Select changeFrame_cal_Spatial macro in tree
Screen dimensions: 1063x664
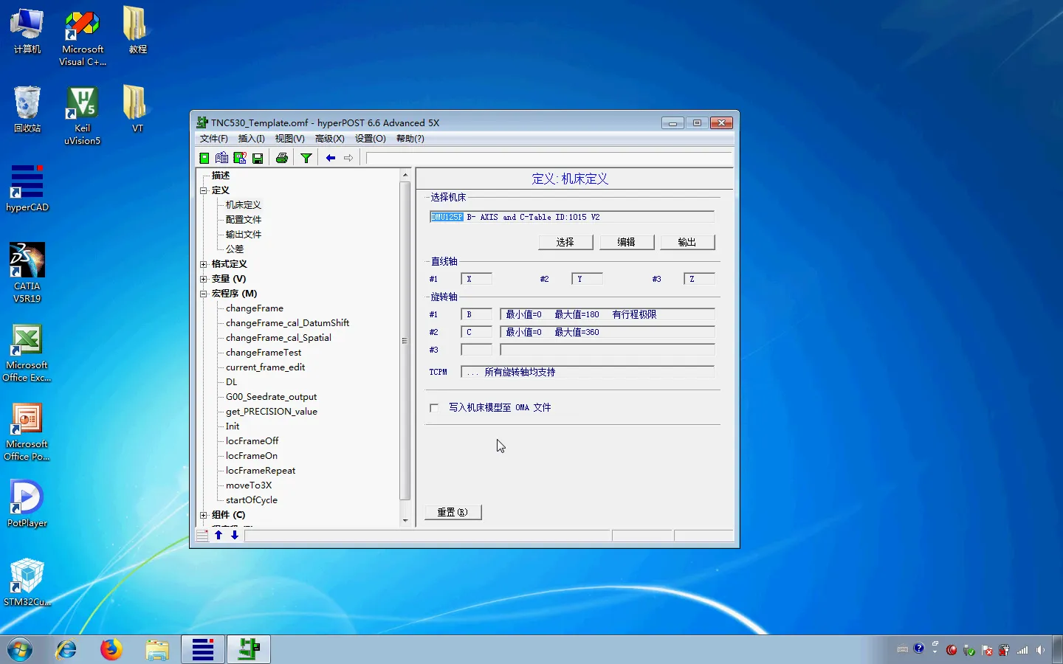click(278, 338)
